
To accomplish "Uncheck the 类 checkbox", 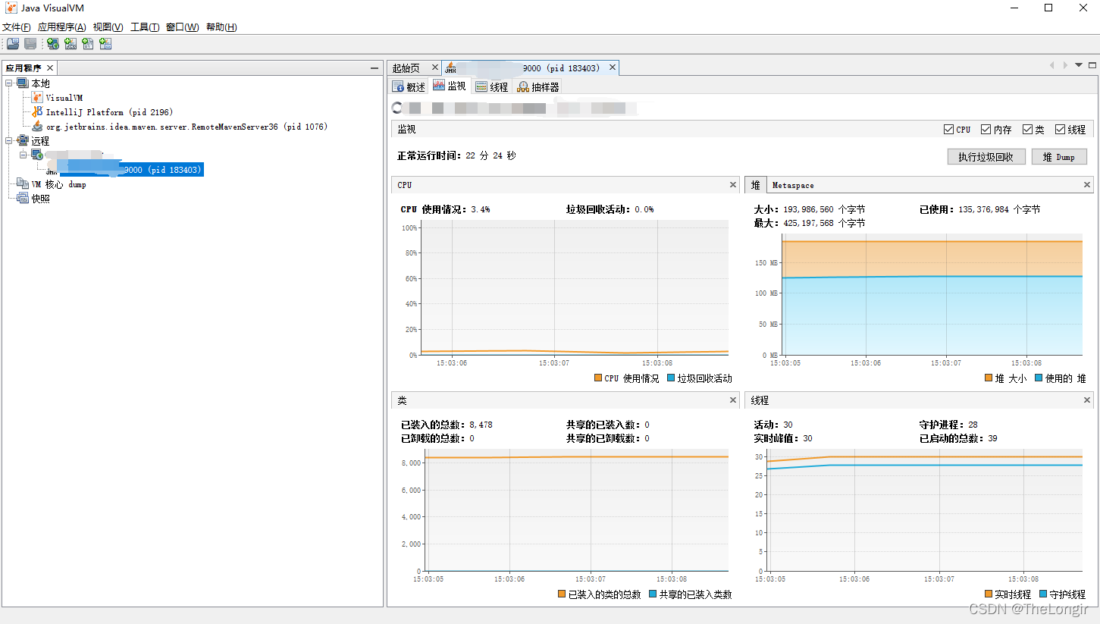I will pyautogui.click(x=1027, y=130).
